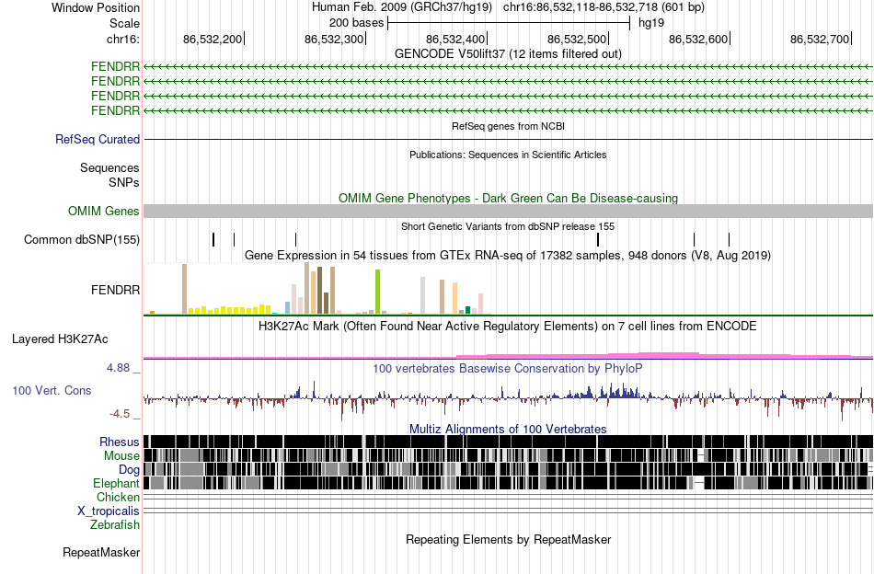Viewport: 874px width, 574px height.
Task: Click the bright green bar in GTEx chart
Action: [x=377, y=292]
